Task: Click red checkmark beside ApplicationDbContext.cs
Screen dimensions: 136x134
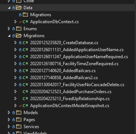Action: pos(20,22)
